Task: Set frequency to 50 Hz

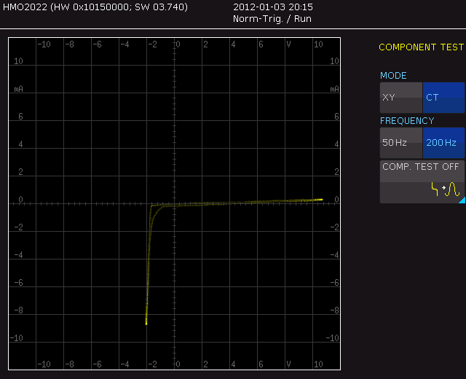Action: pyautogui.click(x=401, y=143)
